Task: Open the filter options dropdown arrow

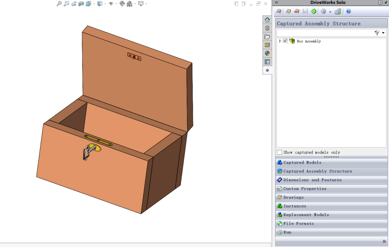Action: [383, 33]
